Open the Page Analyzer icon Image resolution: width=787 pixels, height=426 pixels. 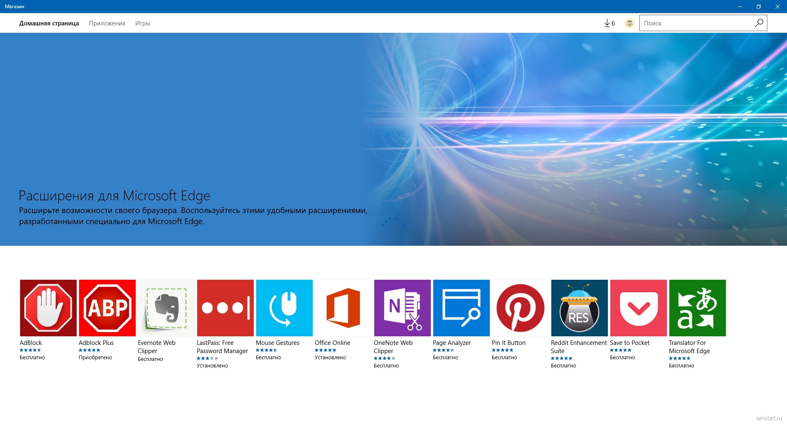coord(461,308)
